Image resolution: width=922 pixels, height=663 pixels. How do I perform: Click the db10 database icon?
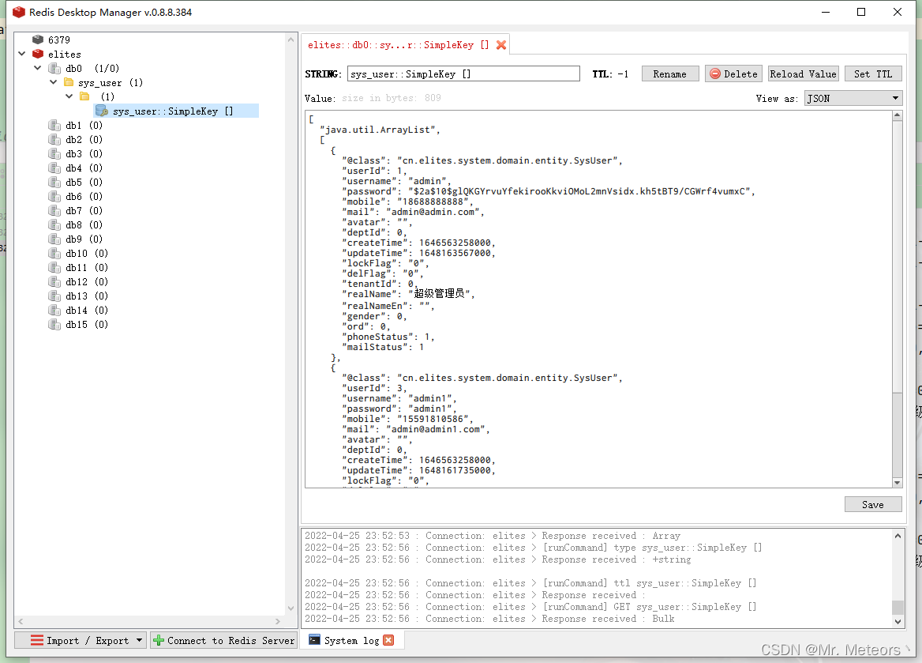point(54,253)
